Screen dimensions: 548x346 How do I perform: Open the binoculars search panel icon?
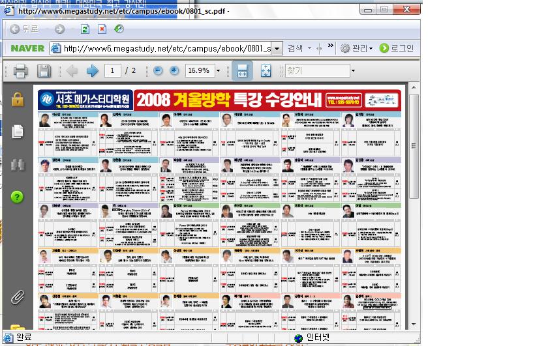coord(18,164)
